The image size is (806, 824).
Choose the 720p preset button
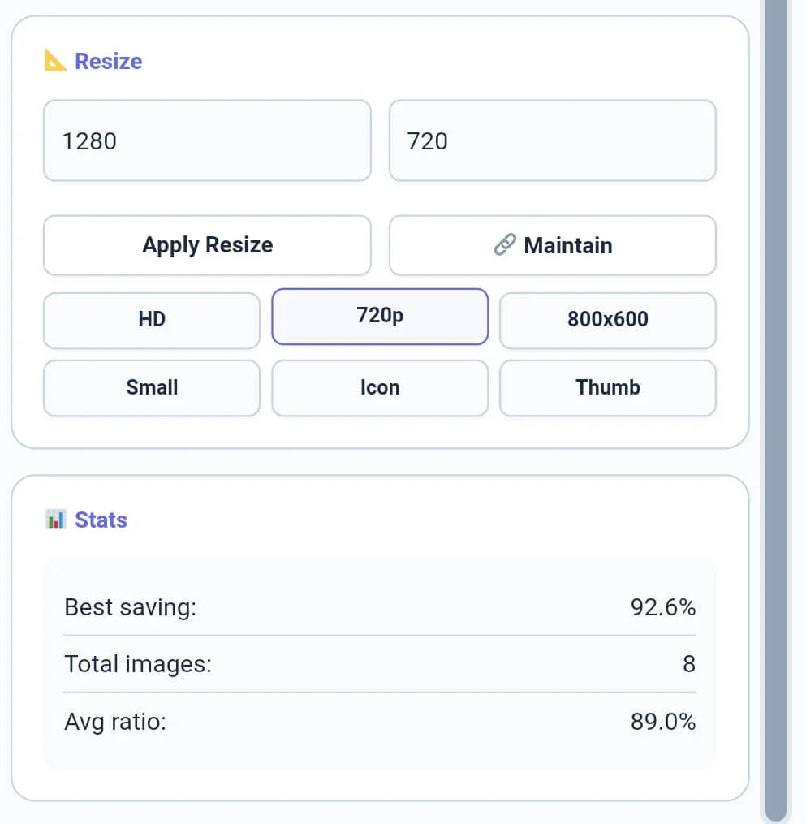click(380, 316)
